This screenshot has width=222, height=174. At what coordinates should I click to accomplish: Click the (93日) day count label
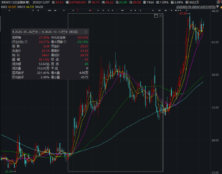click(x=73, y=32)
